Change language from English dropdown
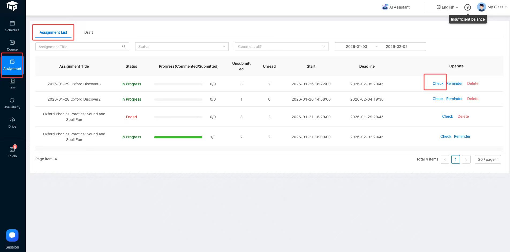 click(447, 7)
